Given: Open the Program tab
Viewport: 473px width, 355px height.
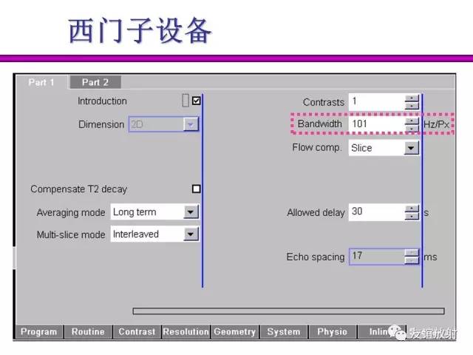Looking at the screenshot, I should pos(39,332).
